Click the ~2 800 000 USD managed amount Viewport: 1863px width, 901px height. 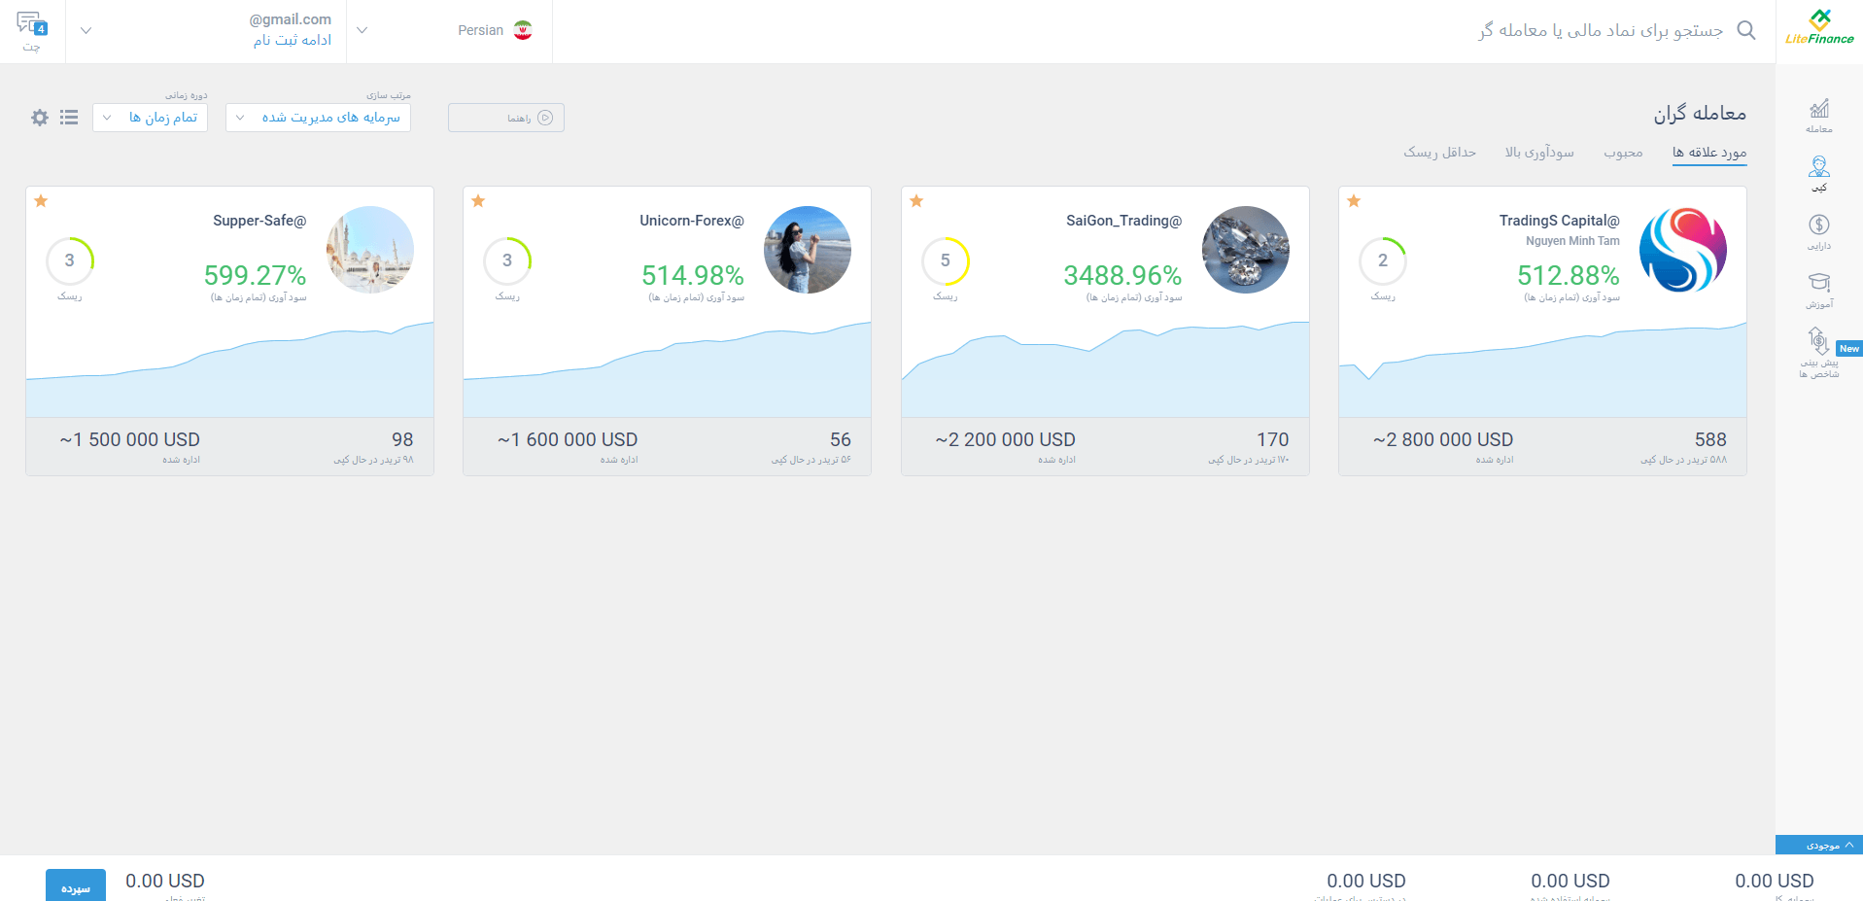[x=1443, y=439]
